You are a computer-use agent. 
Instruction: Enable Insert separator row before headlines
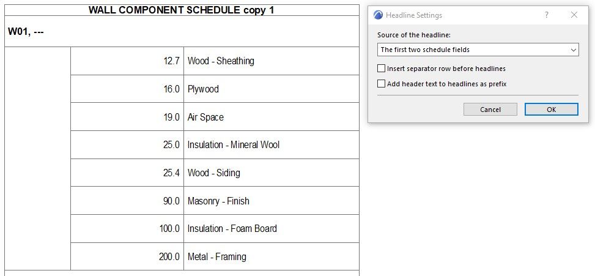382,69
